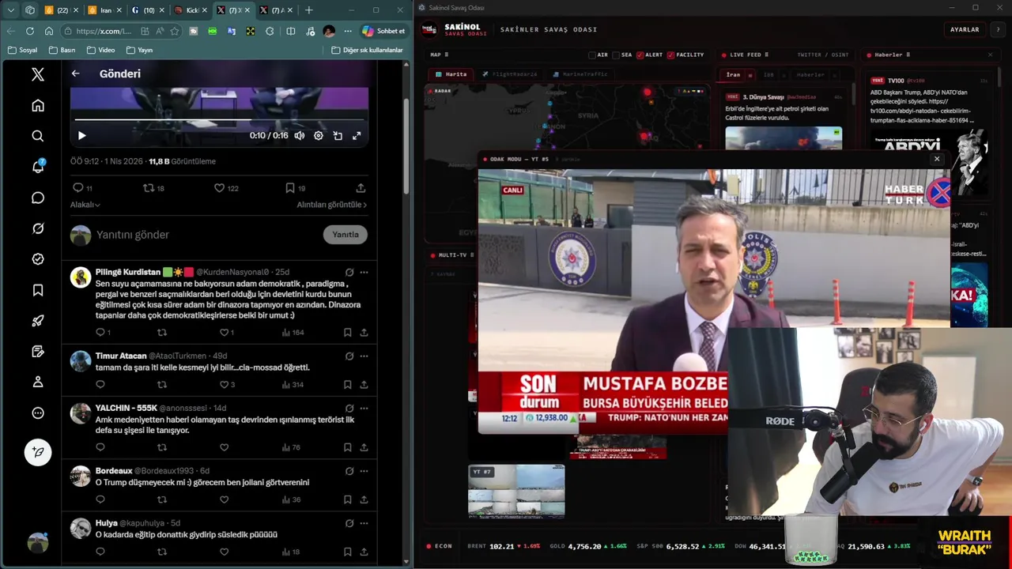Open more menu on Pilingê Kurdistan reply

click(364, 272)
